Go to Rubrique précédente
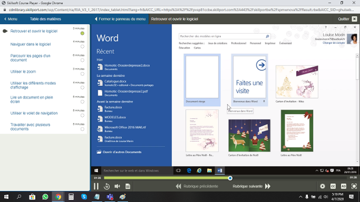The width and height of the screenshot is (360, 202). tap(197, 186)
